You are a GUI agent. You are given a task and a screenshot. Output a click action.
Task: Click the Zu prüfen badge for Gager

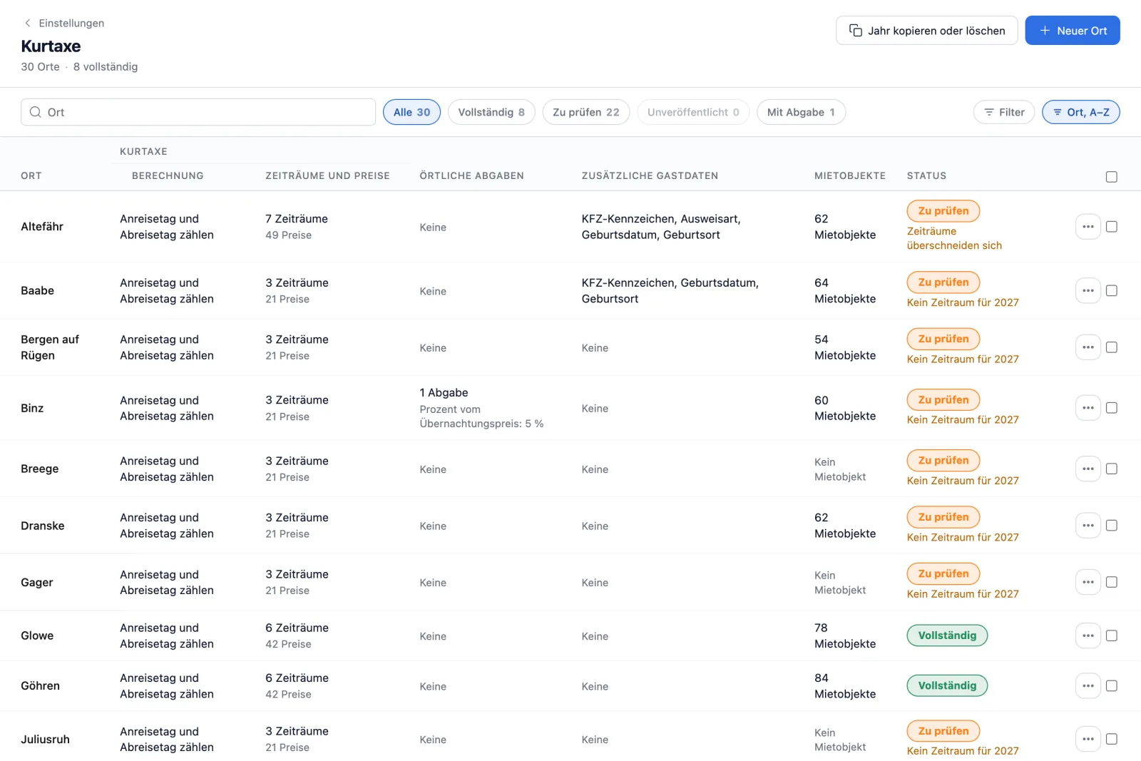pos(943,573)
